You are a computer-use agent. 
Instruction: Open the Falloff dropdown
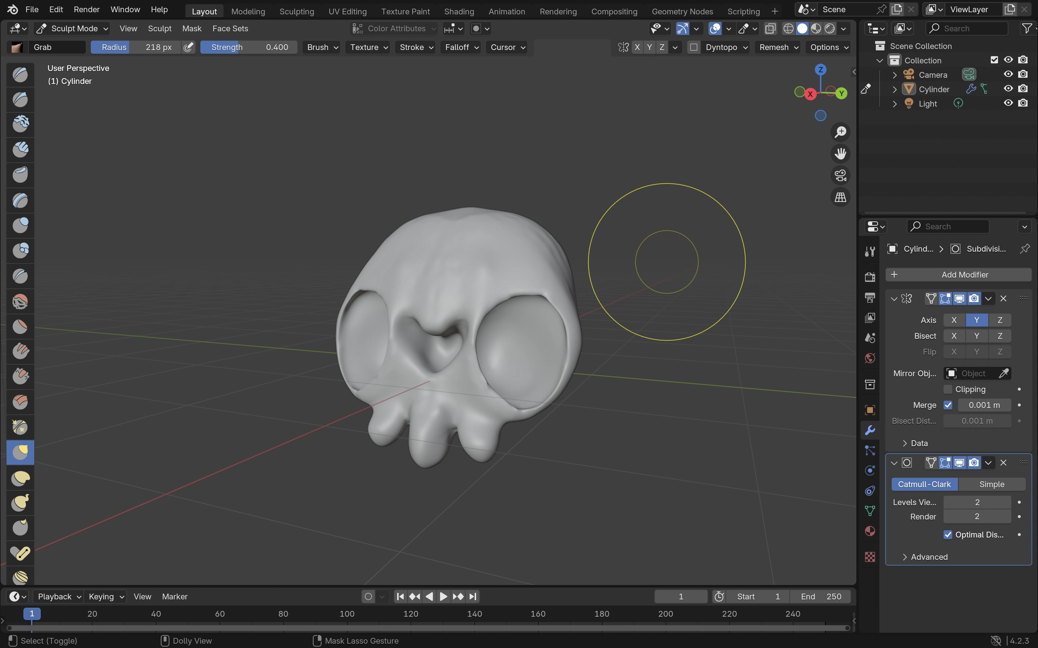point(462,47)
